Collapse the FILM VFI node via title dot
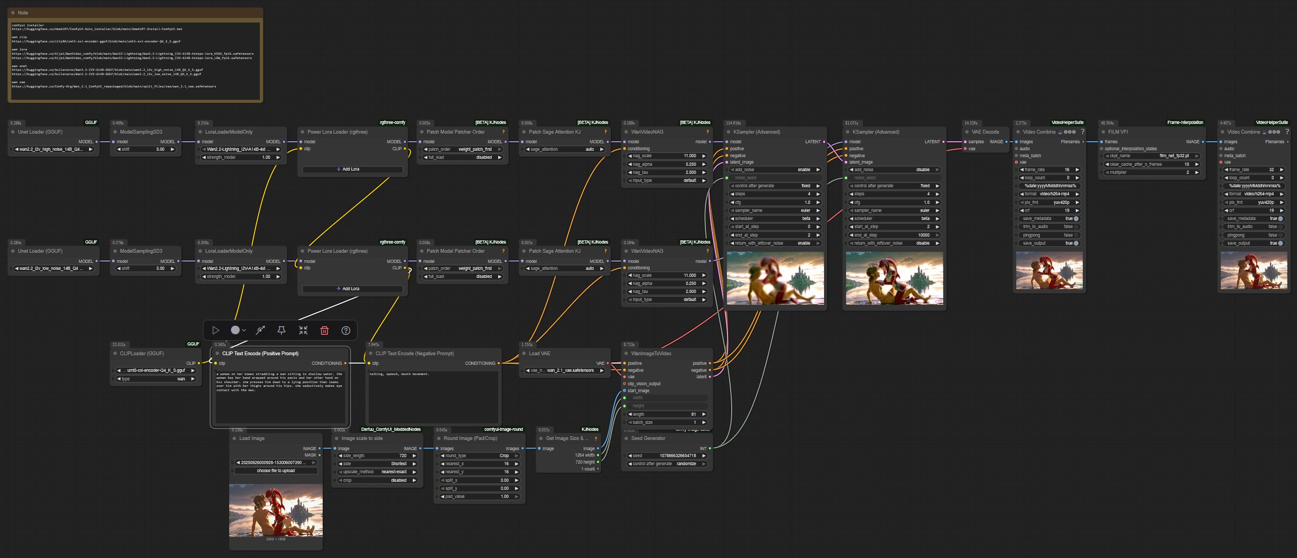The height and width of the screenshot is (558, 1297). (x=1103, y=132)
